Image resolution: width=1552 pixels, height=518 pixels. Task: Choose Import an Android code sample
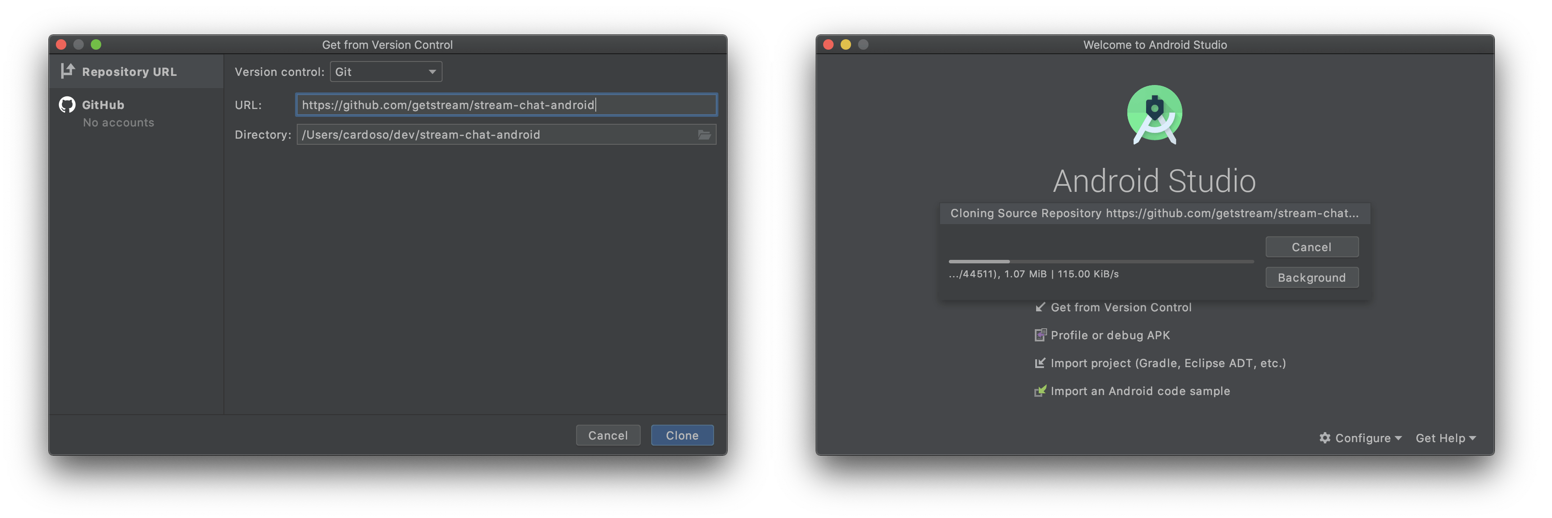click(1132, 391)
